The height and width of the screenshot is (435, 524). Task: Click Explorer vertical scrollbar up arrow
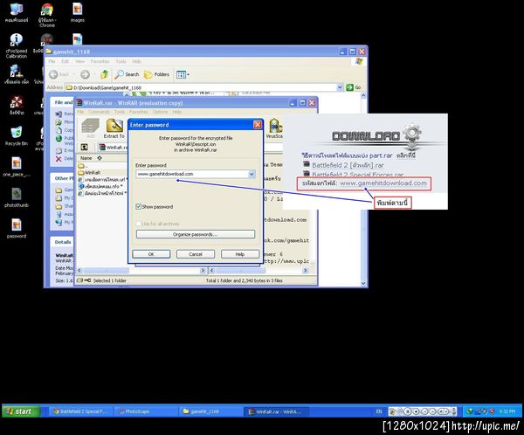click(363, 95)
